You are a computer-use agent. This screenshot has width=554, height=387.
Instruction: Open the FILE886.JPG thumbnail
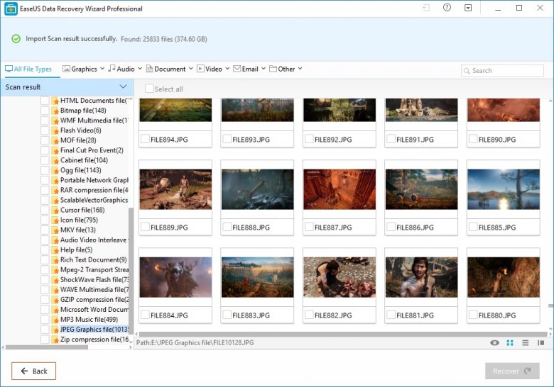(x=421, y=189)
